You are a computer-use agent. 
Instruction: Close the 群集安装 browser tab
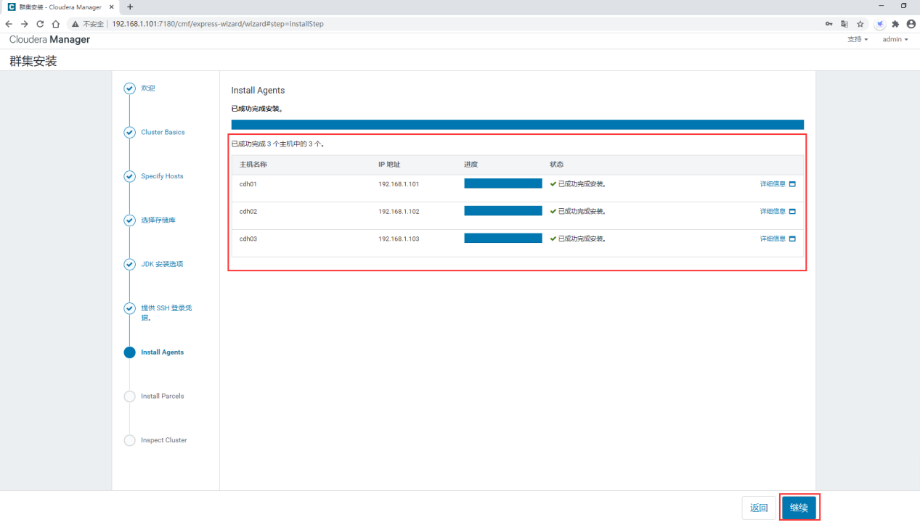point(110,7)
